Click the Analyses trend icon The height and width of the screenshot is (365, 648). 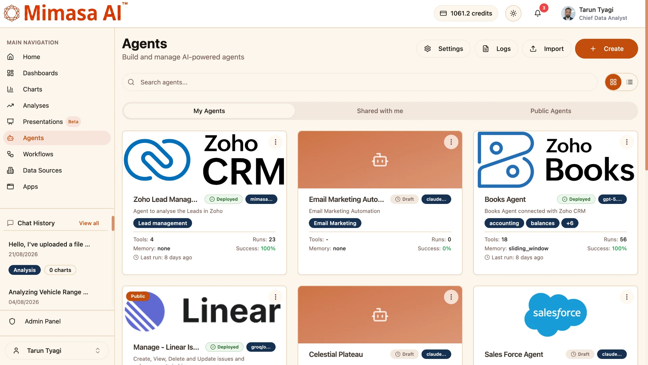(10, 105)
